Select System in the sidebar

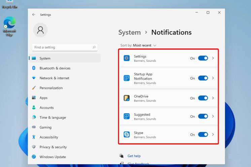[65, 58]
